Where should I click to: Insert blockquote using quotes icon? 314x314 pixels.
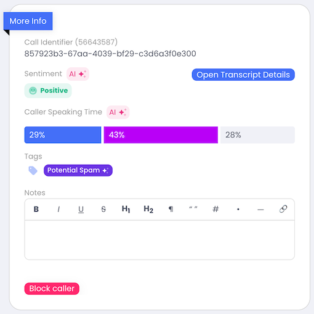pyautogui.click(x=193, y=209)
